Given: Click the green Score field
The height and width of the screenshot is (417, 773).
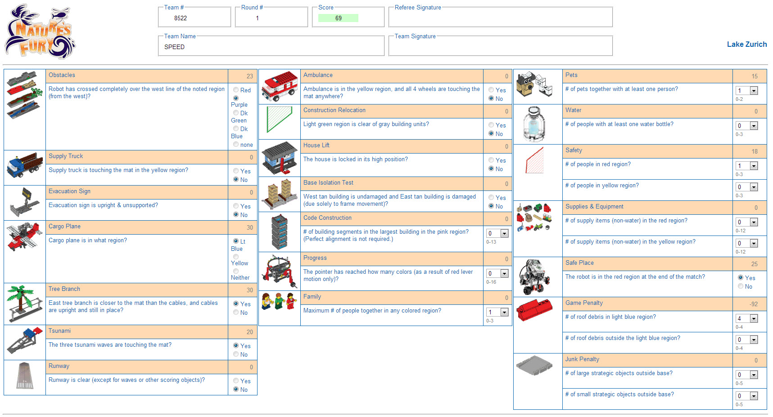Looking at the screenshot, I should coord(338,18).
